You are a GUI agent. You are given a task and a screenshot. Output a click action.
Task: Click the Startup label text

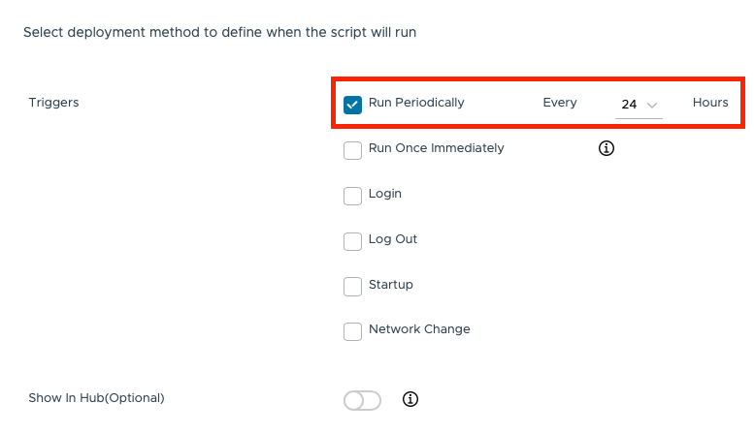click(391, 285)
